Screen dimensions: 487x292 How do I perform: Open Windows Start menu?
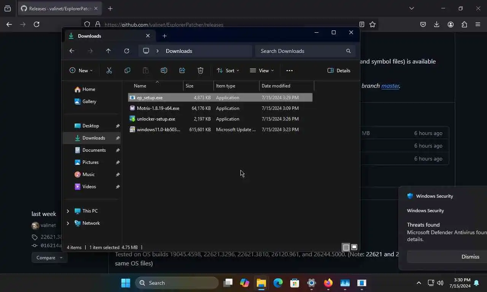tap(126, 283)
